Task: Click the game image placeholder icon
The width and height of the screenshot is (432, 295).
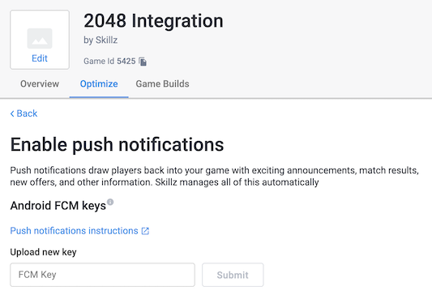Action: pyautogui.click(x=40, y=38)
